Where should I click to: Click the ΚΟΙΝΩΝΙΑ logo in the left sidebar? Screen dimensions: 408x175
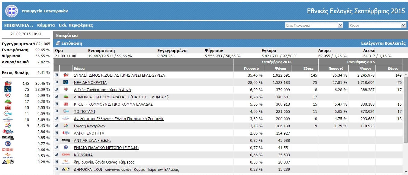point(8,150)
